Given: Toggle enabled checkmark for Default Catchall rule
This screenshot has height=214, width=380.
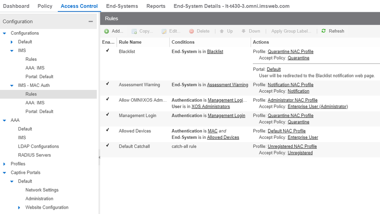Looking at the screenshot, I should pyautogui.click(x=108, y=146).
